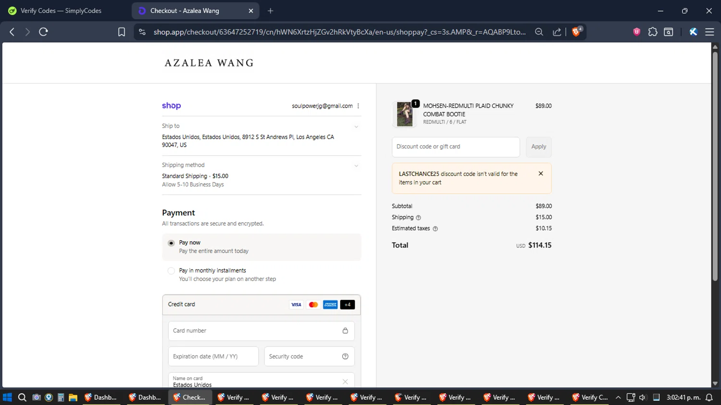Viewport: 721px width, 405px height.
Task: Focus the Expiration date field
Action: click(x=213, y=356)
